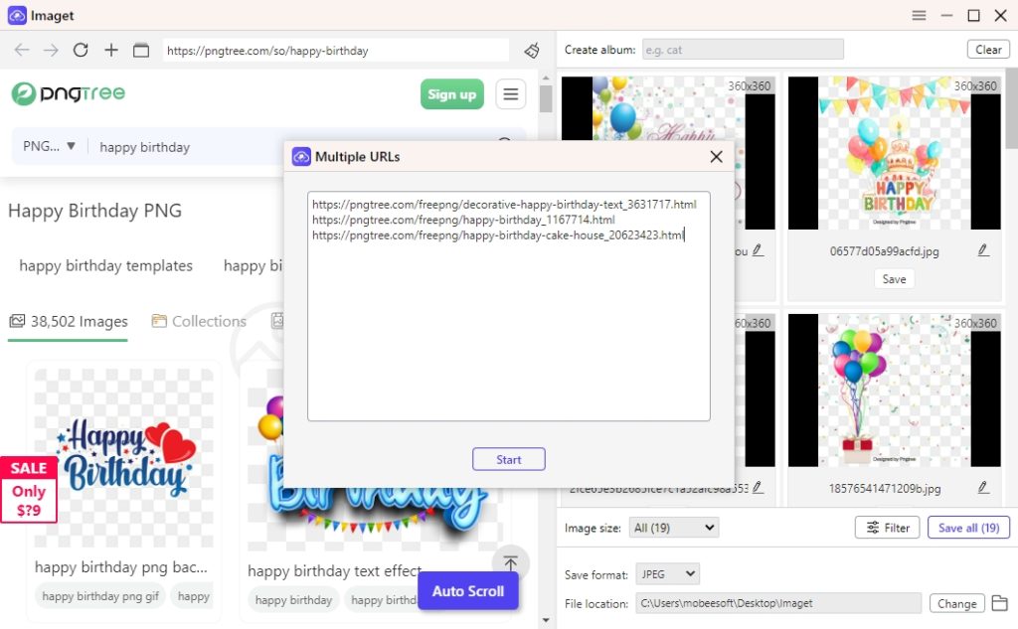Open the folder icon next to Change button
The height and width of the screenshot is (629, 1018).
pos(1000,603)
